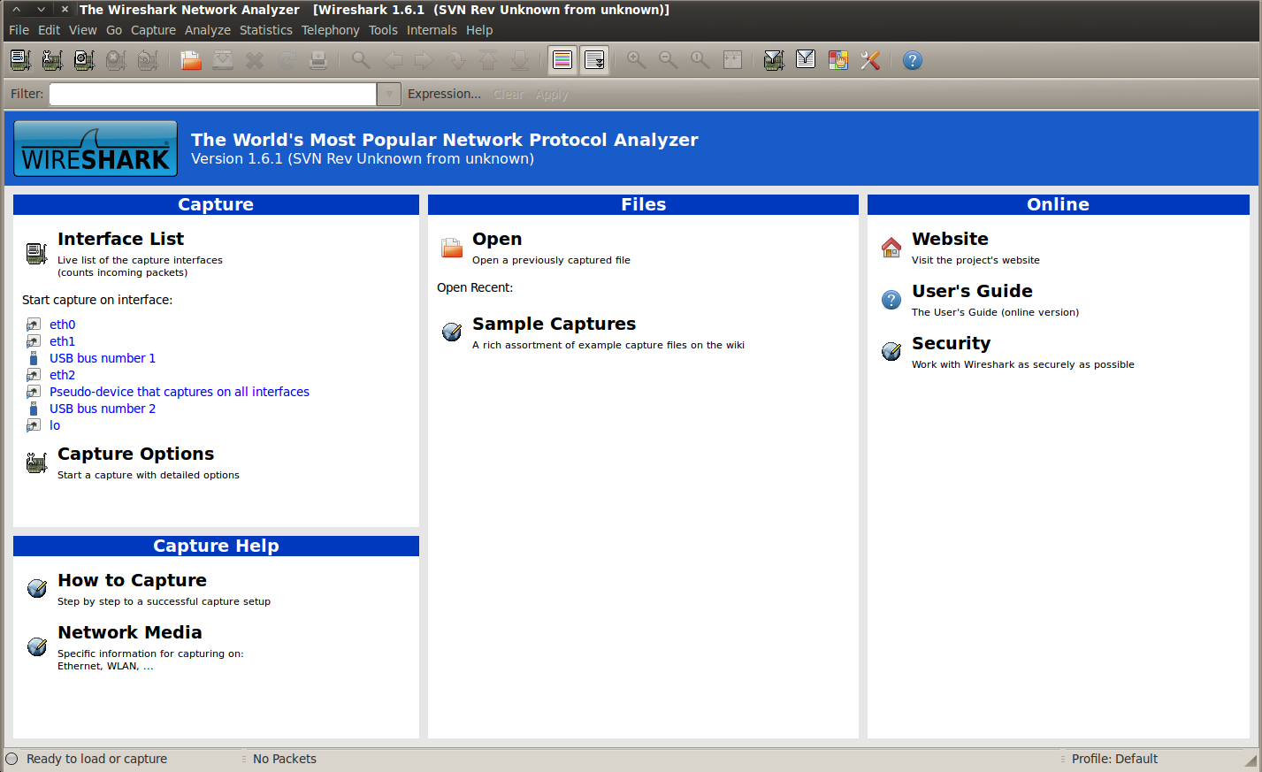Toggle packet list colorize button
1262x772 pixels.
(x=562, y=60)
